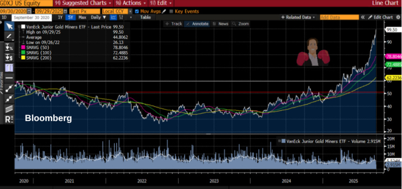Click the 2.915M volume axis label
The image size is (402, 189).
pos(393,165)
